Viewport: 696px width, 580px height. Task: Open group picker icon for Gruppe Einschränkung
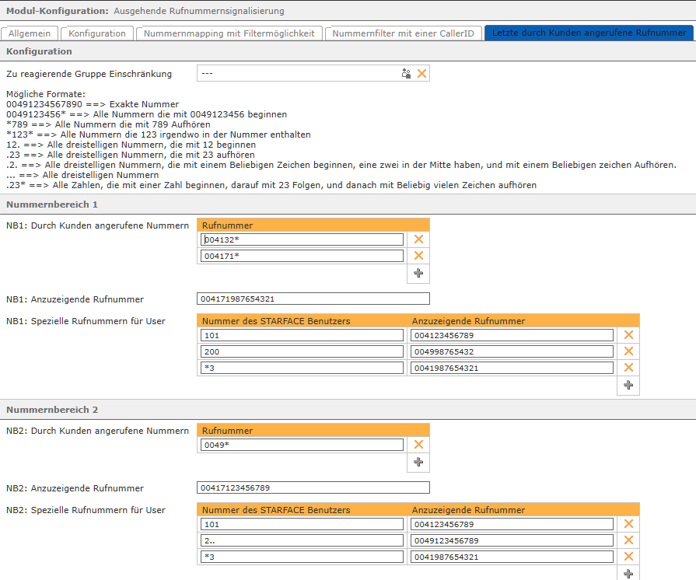(x=406, y=74)
